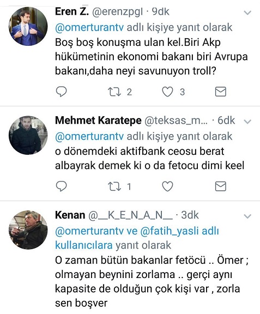This screenshot has height=314, width=260.
Task: Retweet Eren Z.'s tweet
Action: click(x=114, y=92)
